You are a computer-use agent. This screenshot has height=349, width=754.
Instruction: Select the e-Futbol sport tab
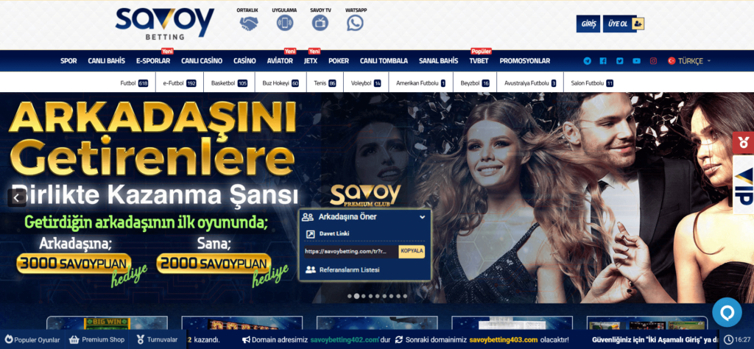[180, 83]
